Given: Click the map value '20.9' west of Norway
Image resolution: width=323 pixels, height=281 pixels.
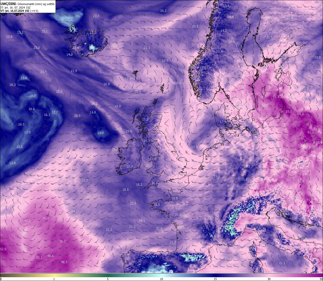Looking at the screenshot, I should coord(178,83).
